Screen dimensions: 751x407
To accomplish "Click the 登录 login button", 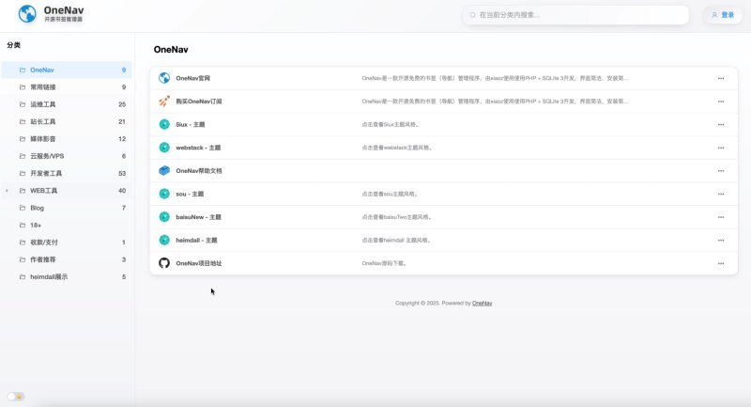I will pyautogui.click(x=723, y=15).
